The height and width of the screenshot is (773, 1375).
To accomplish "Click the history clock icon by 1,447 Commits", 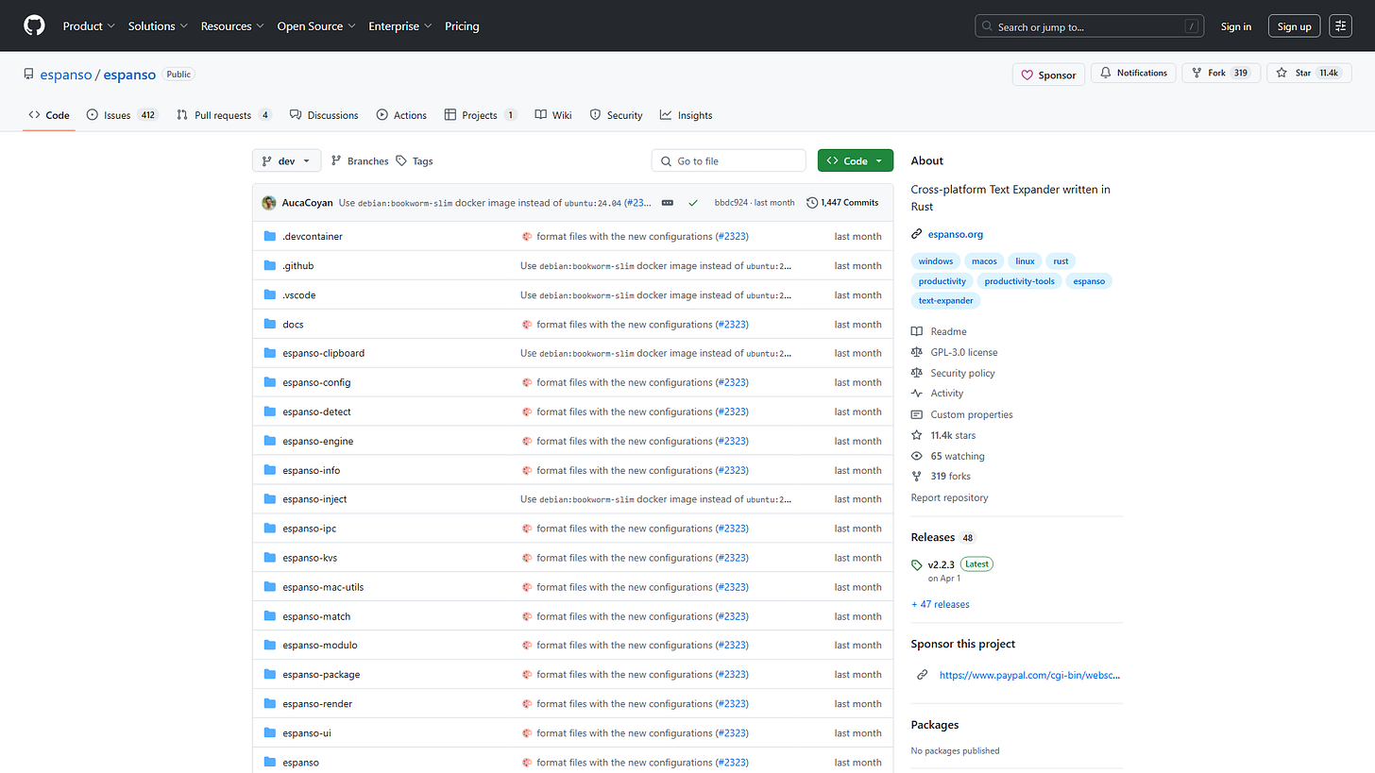I will 812,203.
